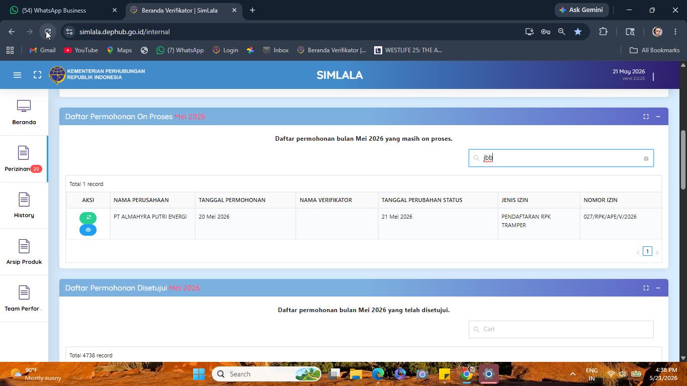The width and height of the screenshot is (687, 386).
Task: Open Perizinan with 29 badge
Action: pyautogui.click(x=24, y=159)
